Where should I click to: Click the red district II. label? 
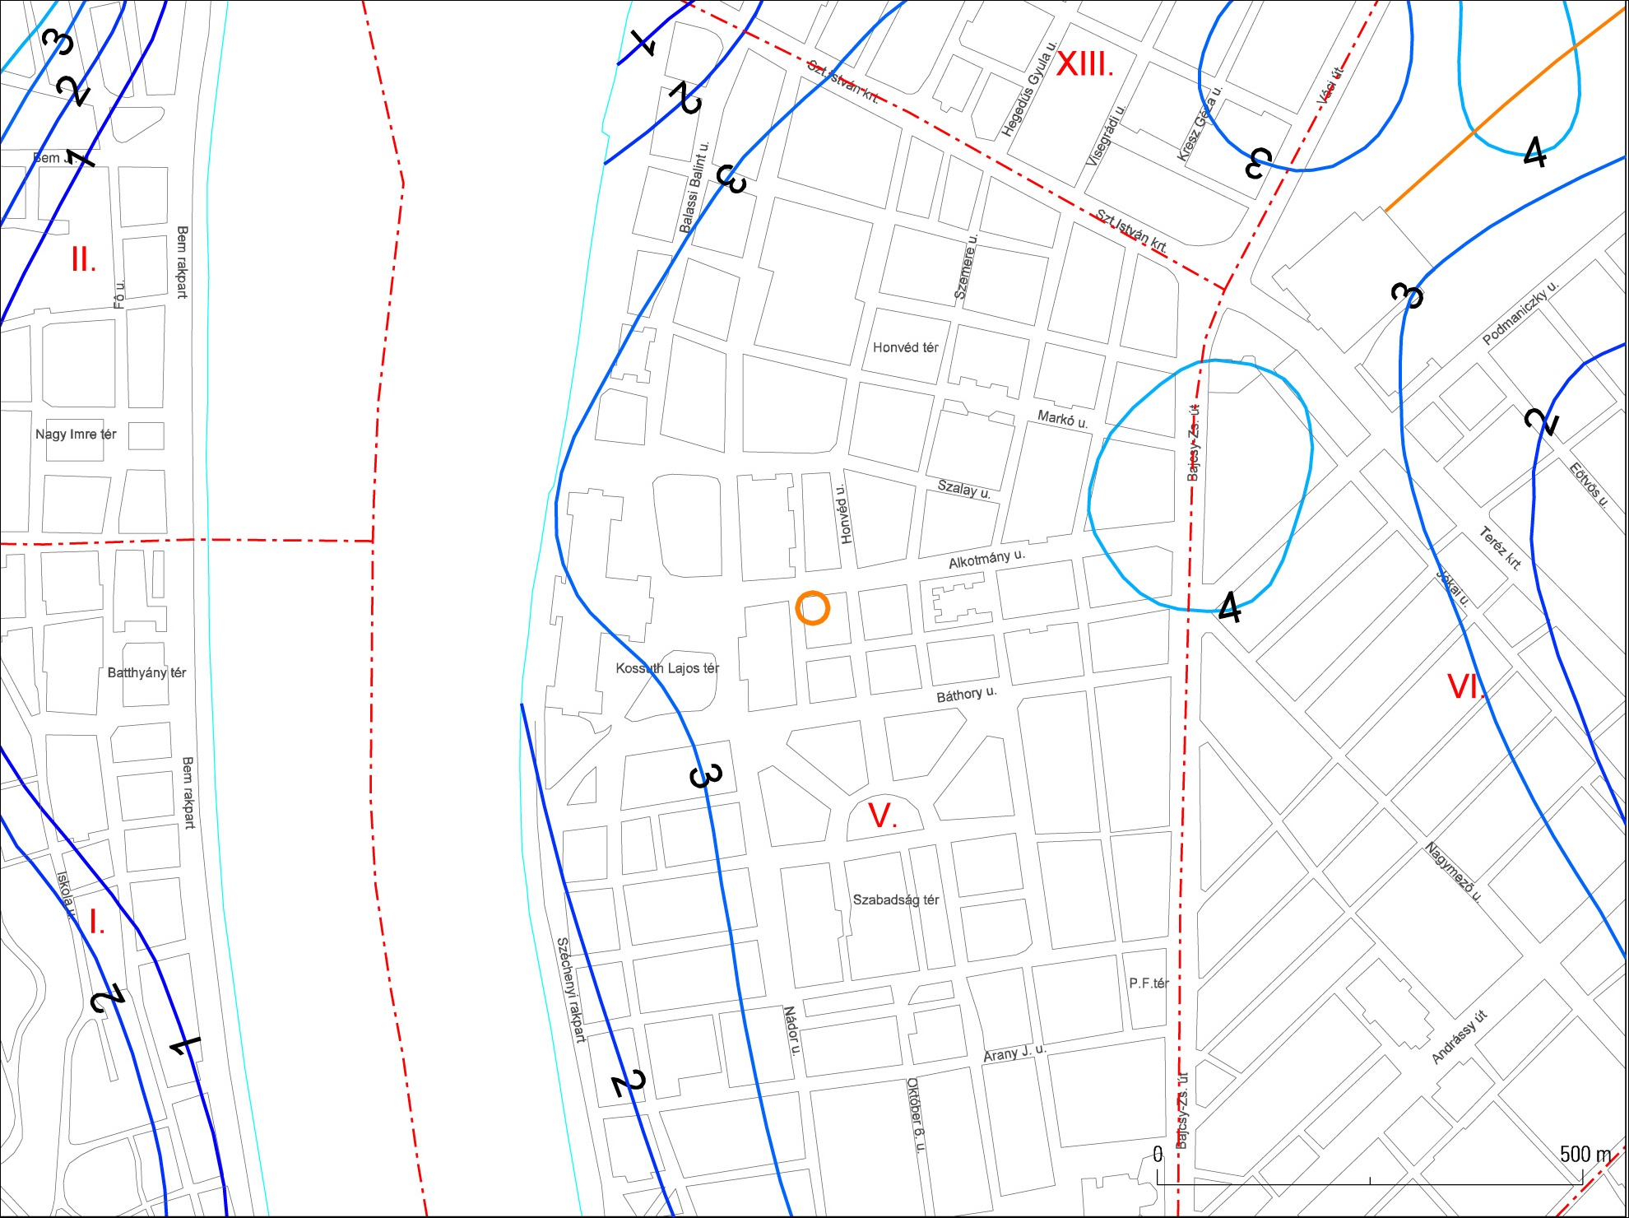[x=83, y=259]
